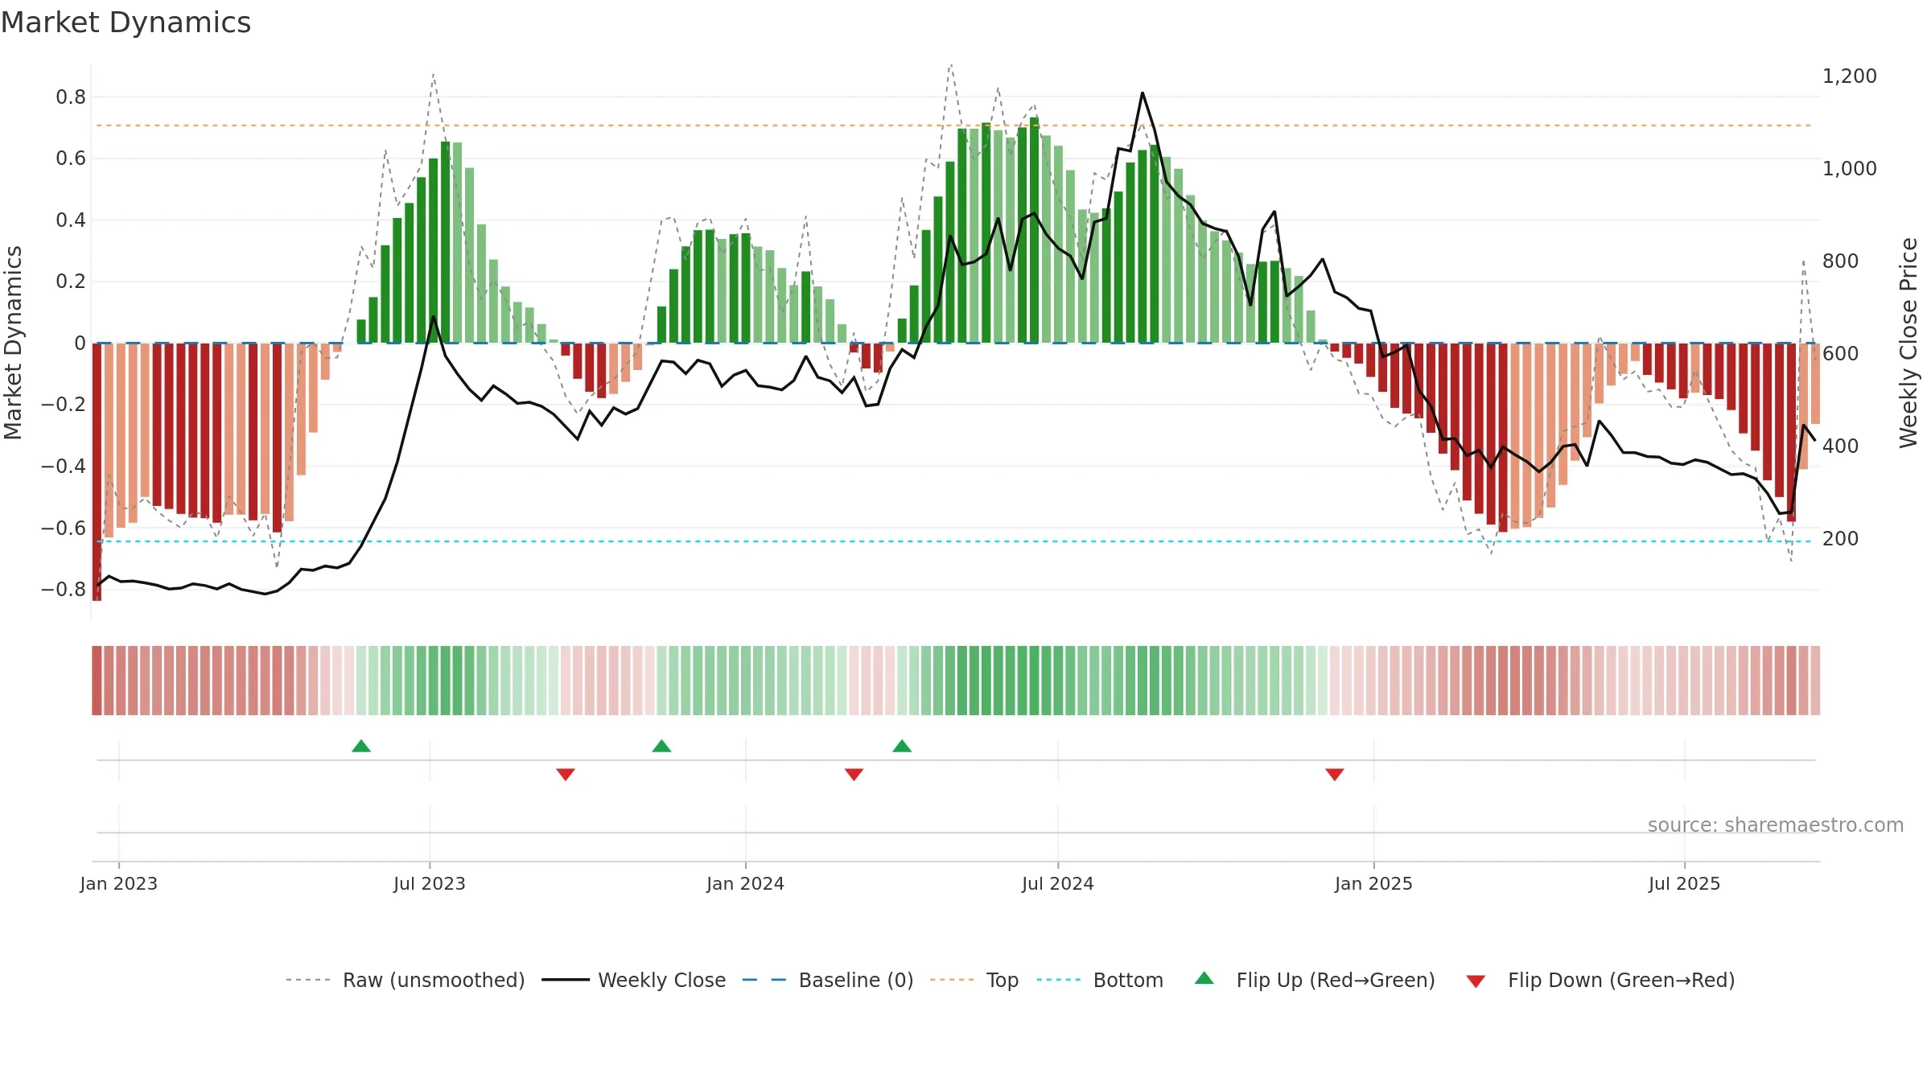The height and width of the screenshot is (1086, 1931).
Task: Click the Jul 2025 axis label
Action: coord(1684,883)
